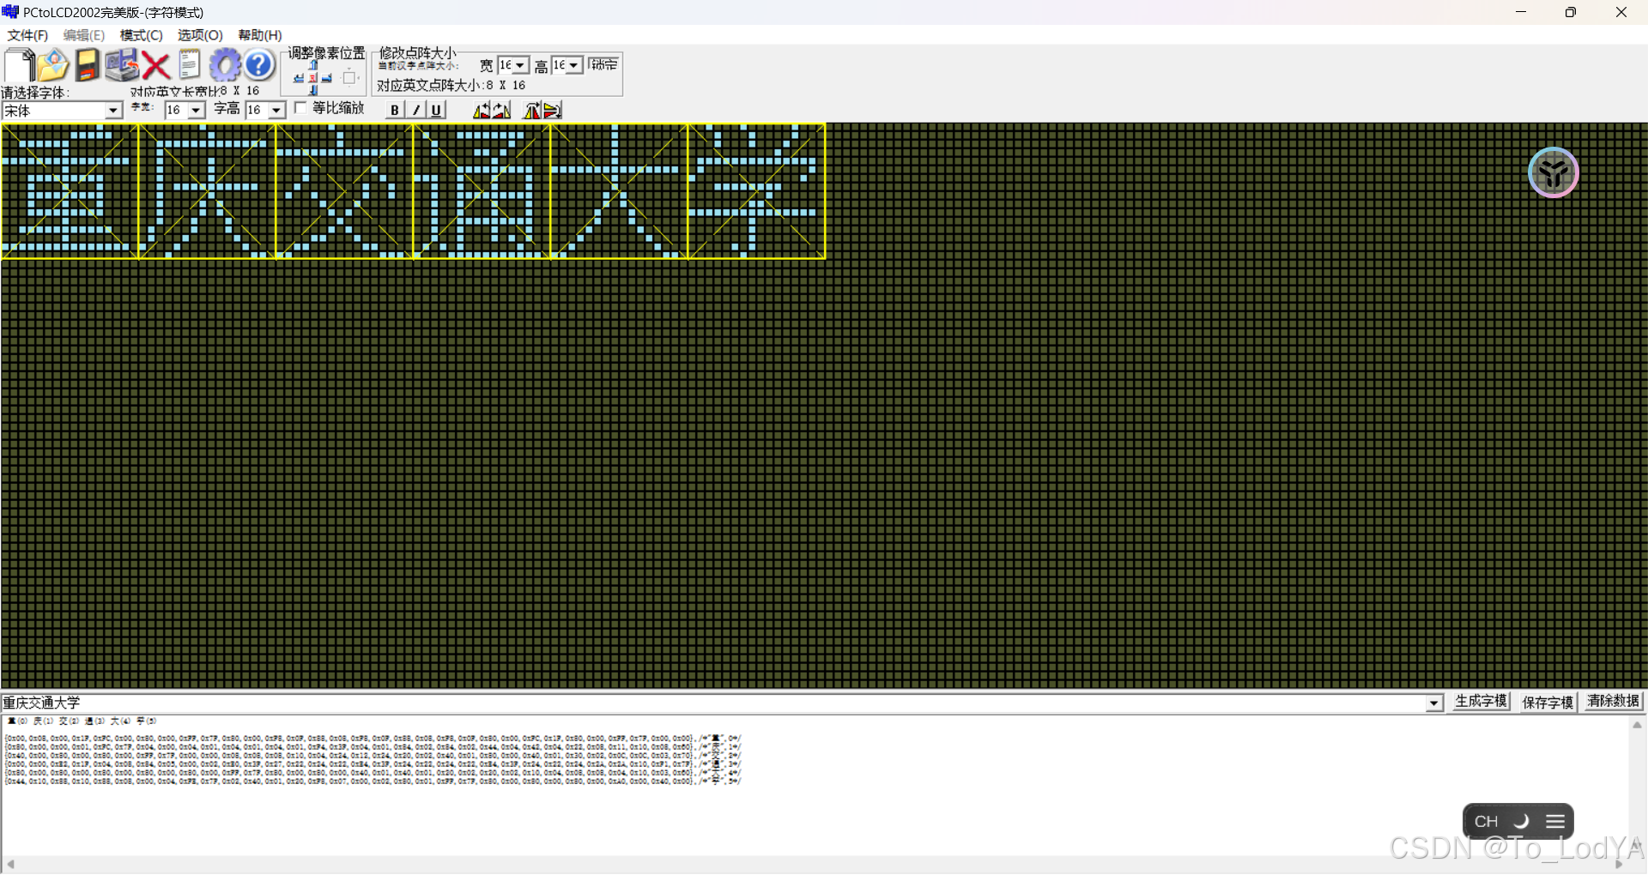Click the New file toolbar icon
Image resolution: width=1648 pixels, height=875 pixels.
pyautogui.click(x=20, y=65)
